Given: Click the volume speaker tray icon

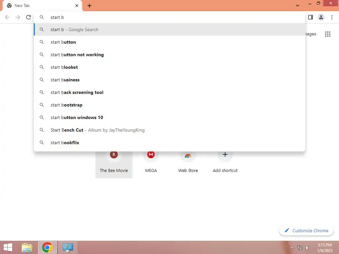Looking at the screenshot, I should coord(308,248).
